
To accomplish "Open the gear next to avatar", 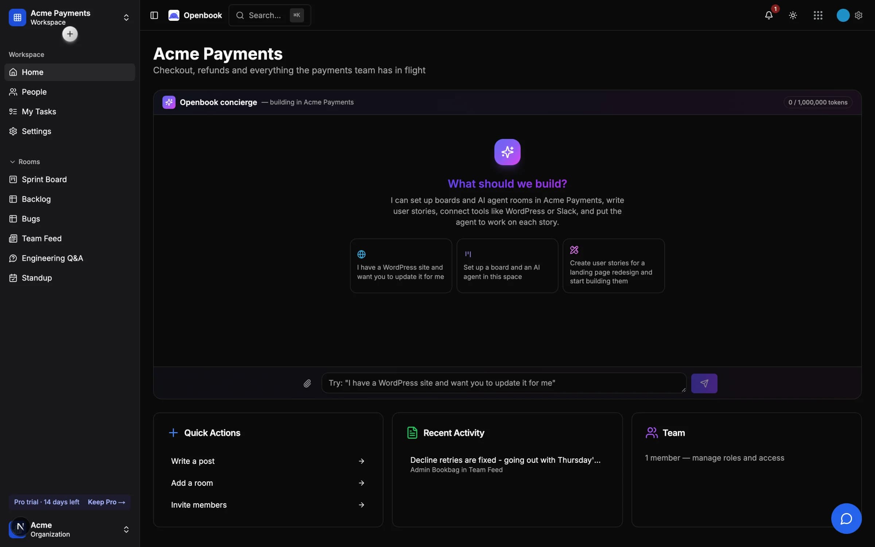I will pyautogui.click(x=859, y=15).
